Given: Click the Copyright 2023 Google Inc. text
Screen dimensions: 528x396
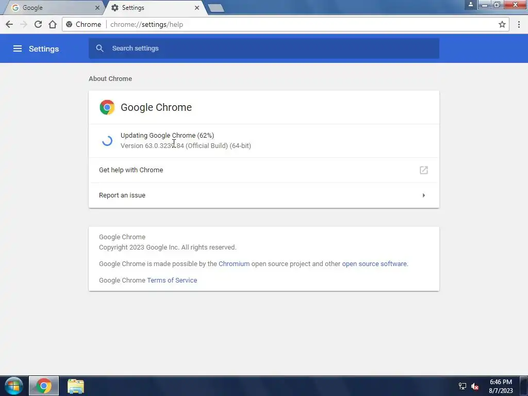Looking at the screenshot, I should [x=168, y=247].
